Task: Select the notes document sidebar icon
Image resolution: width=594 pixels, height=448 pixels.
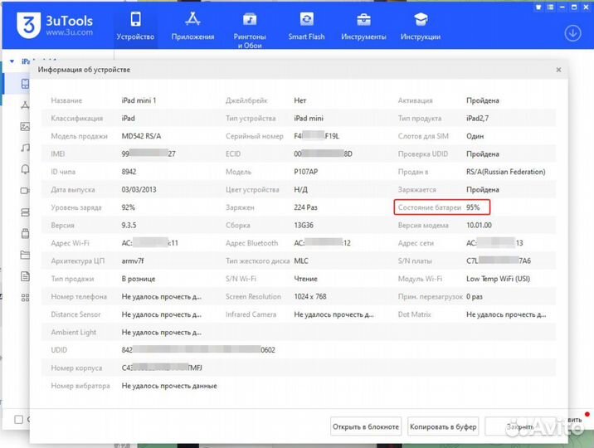Action: tap(25, 276)
